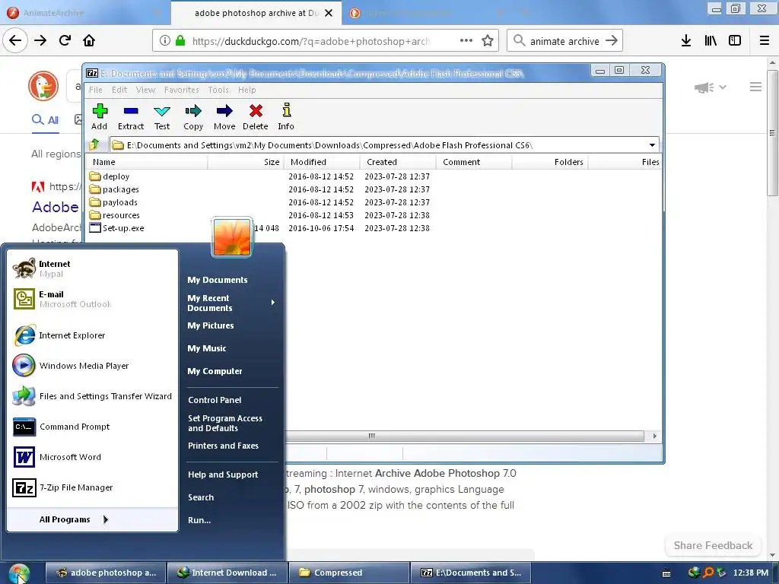This screenshot has width=779, height=584.
Task: Open Files and Settings Transfer Wizard
Action: (x=92, y=396)
